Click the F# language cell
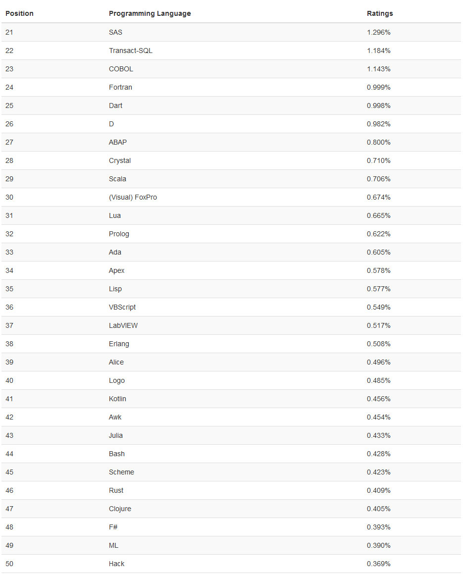Viewport: 463px width, 578px height. coord(113,527)
